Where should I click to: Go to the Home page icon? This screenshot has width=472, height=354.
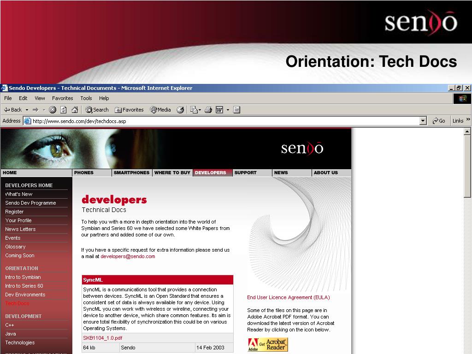click(74, 110)
